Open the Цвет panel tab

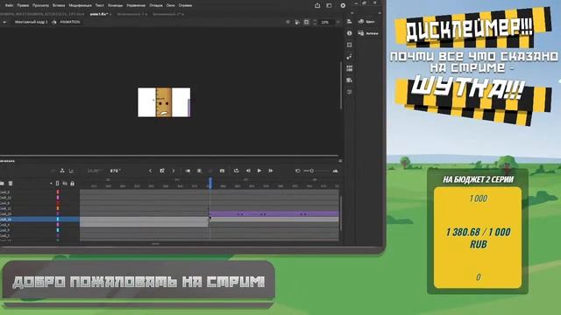pyautogui.click(x=366, y=21)
